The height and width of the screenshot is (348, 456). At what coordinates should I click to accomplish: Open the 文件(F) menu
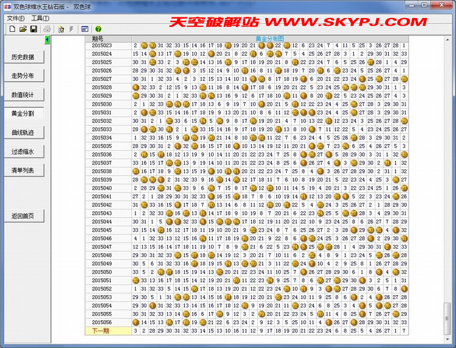coord(16,18)
